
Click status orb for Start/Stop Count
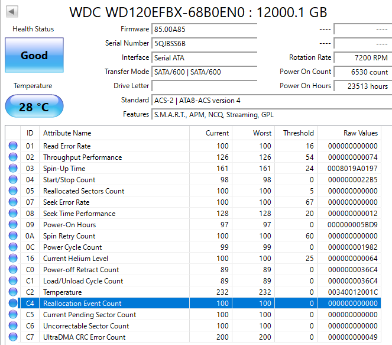[x=13, y=179]
